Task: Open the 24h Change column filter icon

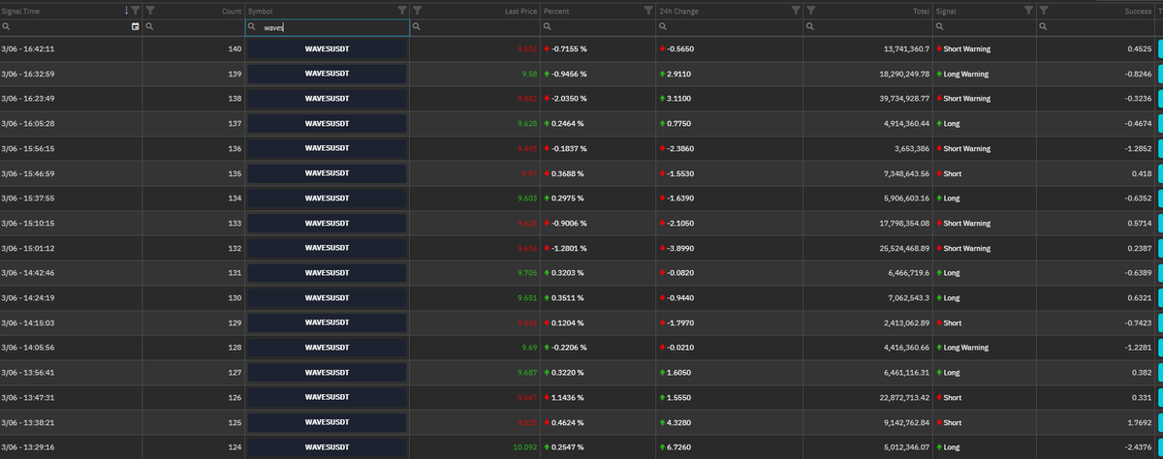Action: coord(796,11)
